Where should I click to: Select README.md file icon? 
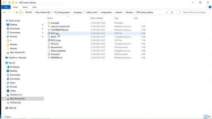49,58
